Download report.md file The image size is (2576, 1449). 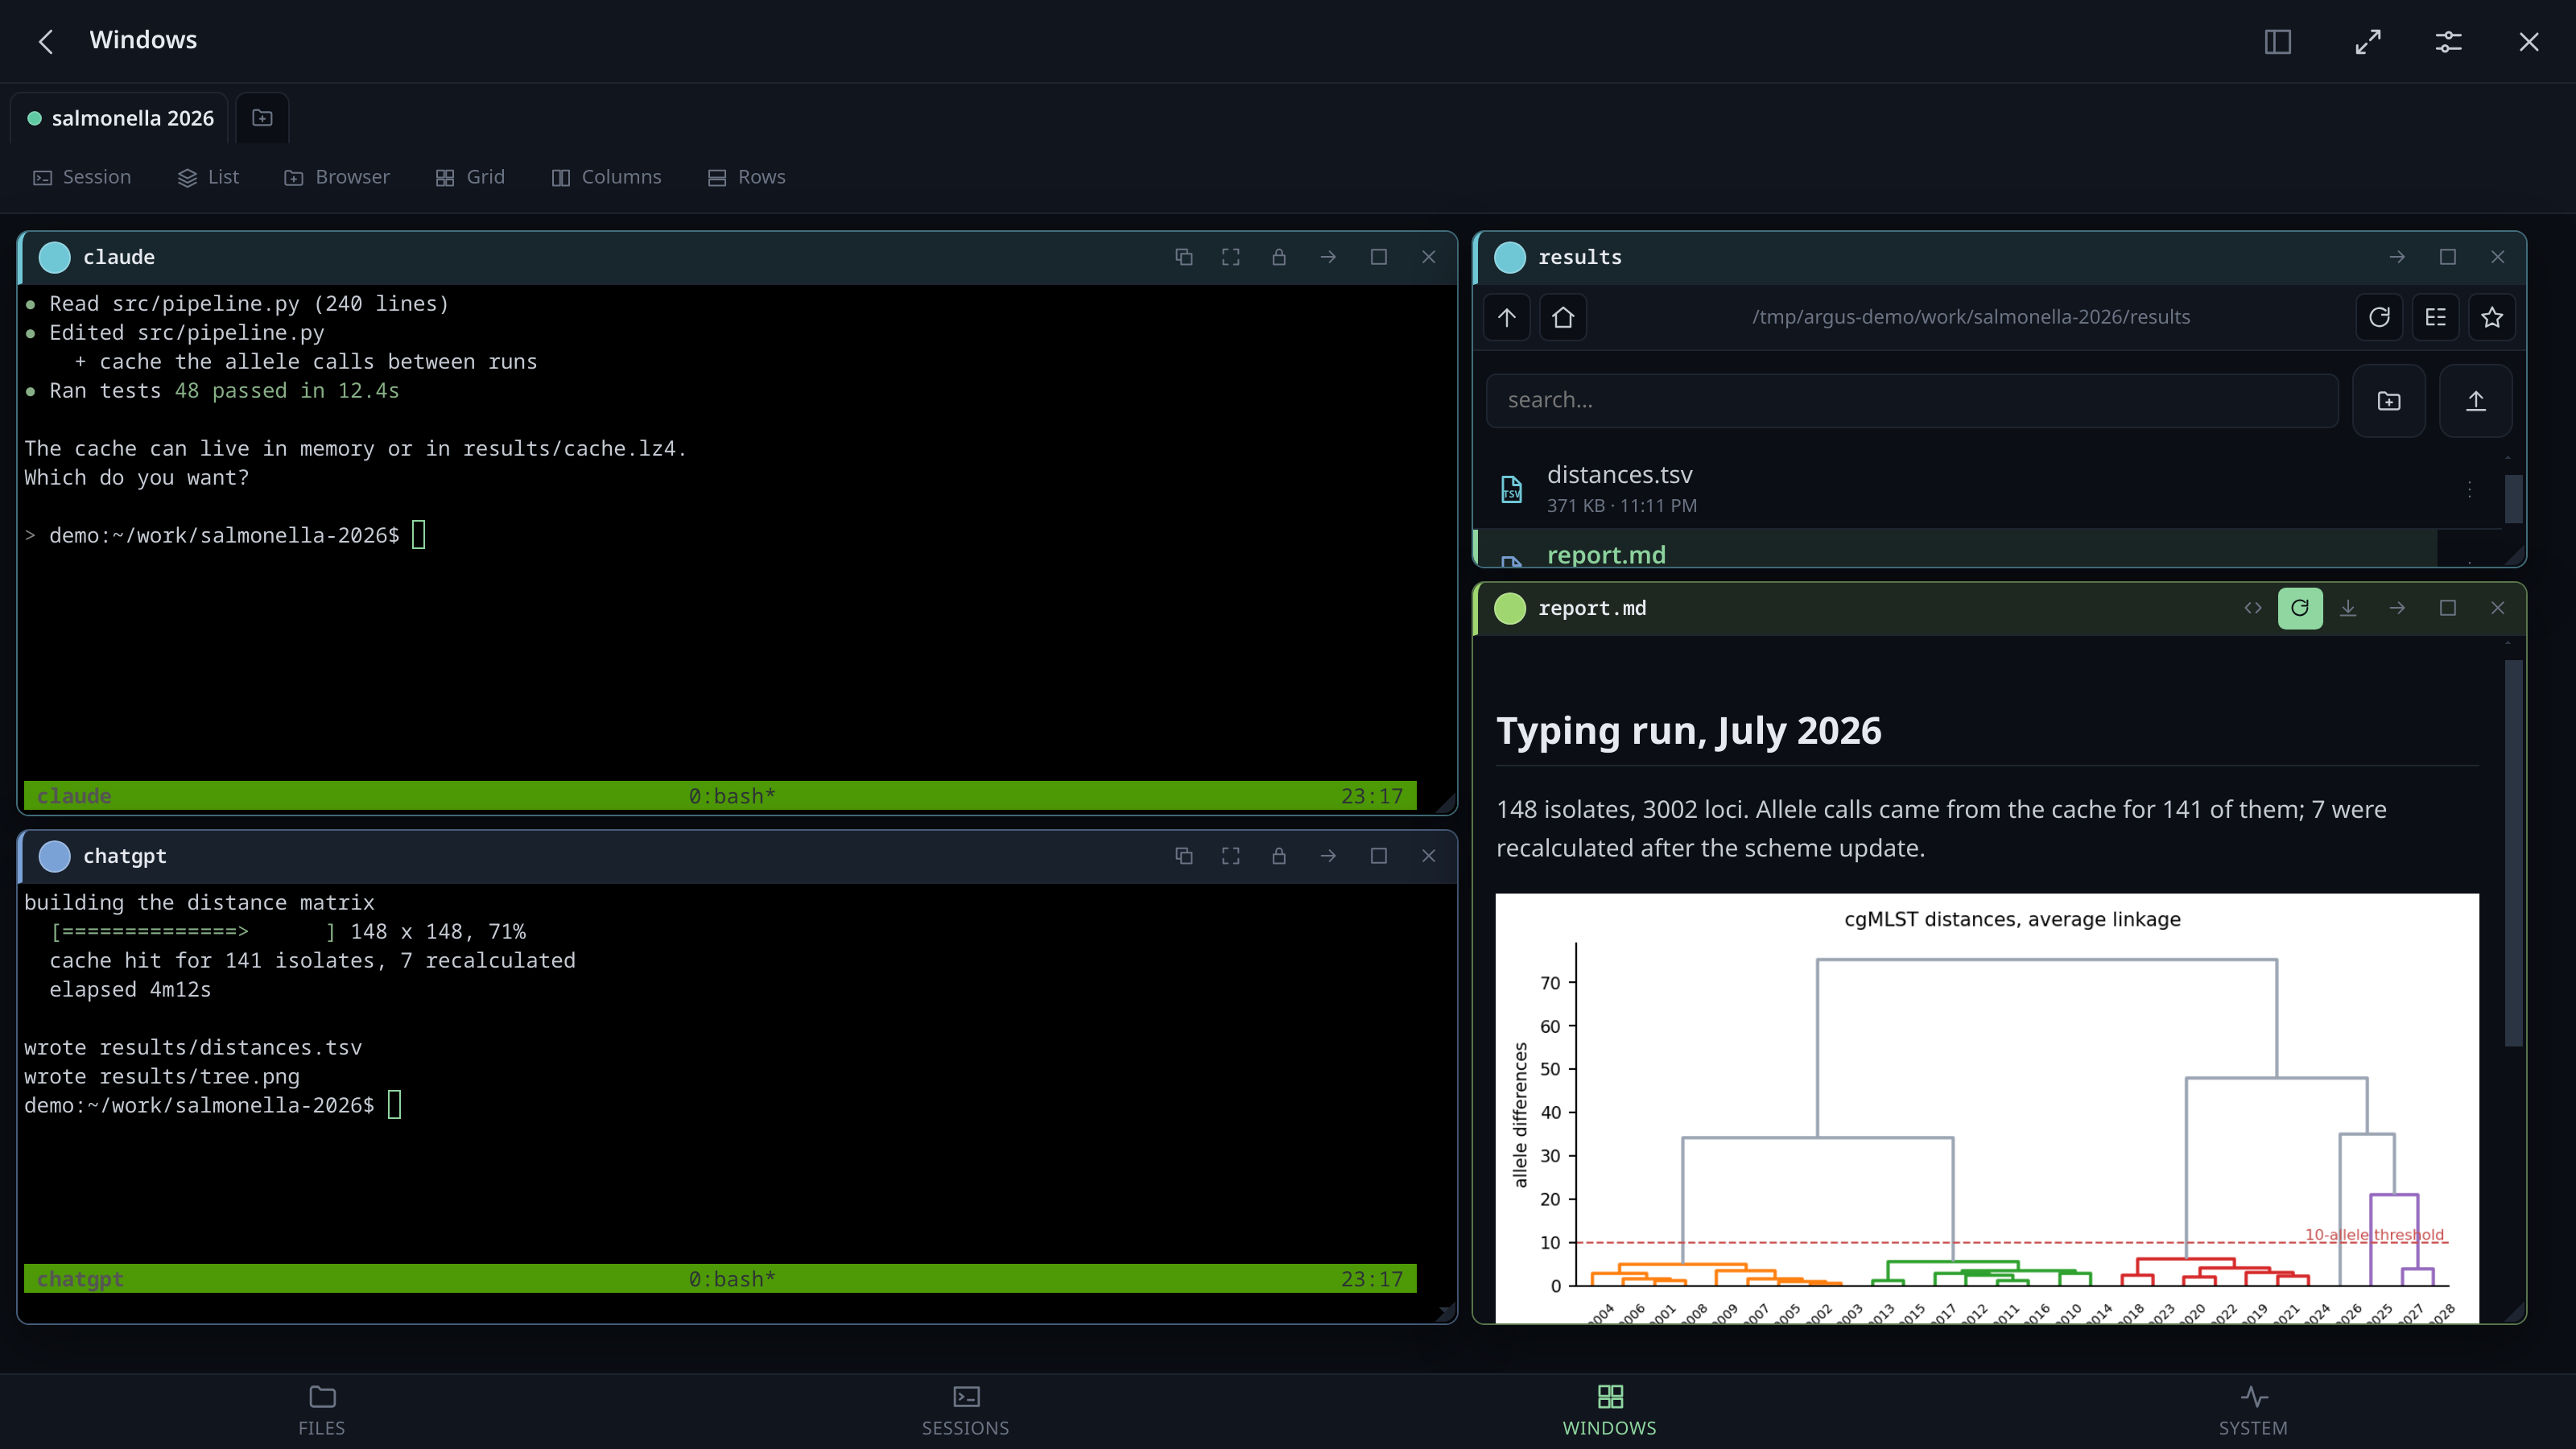click(x=2348, y=608)
